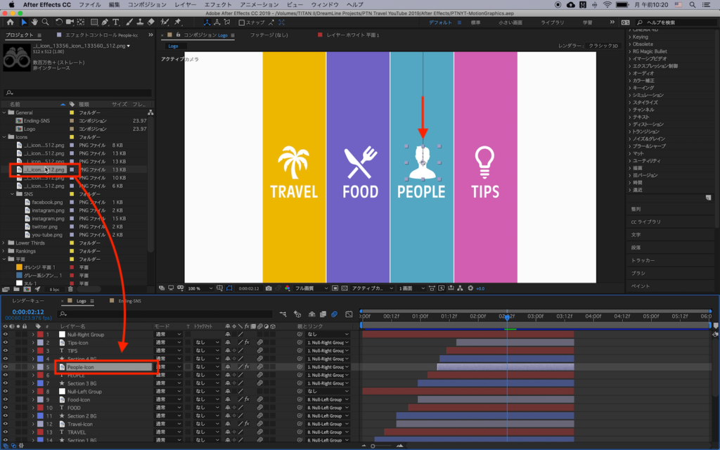Select the Zoom magnifier tool
The image size is (720, 450).
coord(46,22)
